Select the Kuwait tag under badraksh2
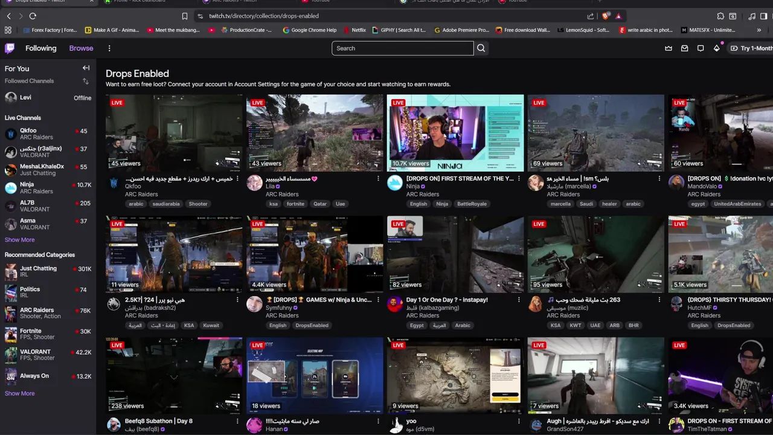The height and width of the screenshot is (435, 773). (x=211, y=326)
